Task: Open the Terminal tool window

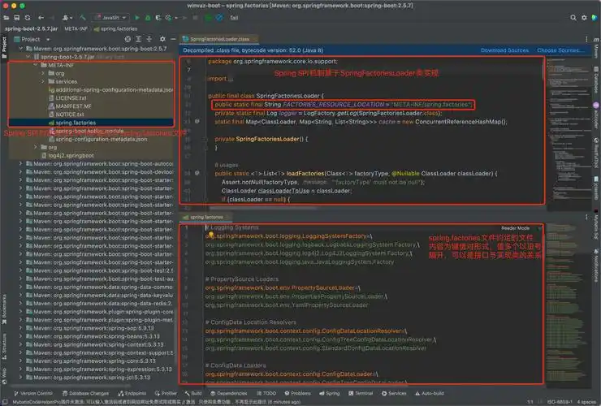Action: [x=364, y=393]
